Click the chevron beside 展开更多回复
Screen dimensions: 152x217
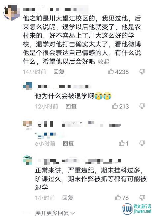(73, 213)
